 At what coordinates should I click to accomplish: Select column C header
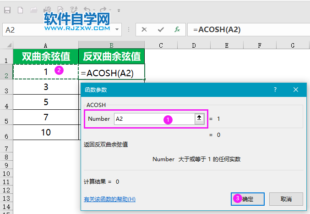(161, 45)
